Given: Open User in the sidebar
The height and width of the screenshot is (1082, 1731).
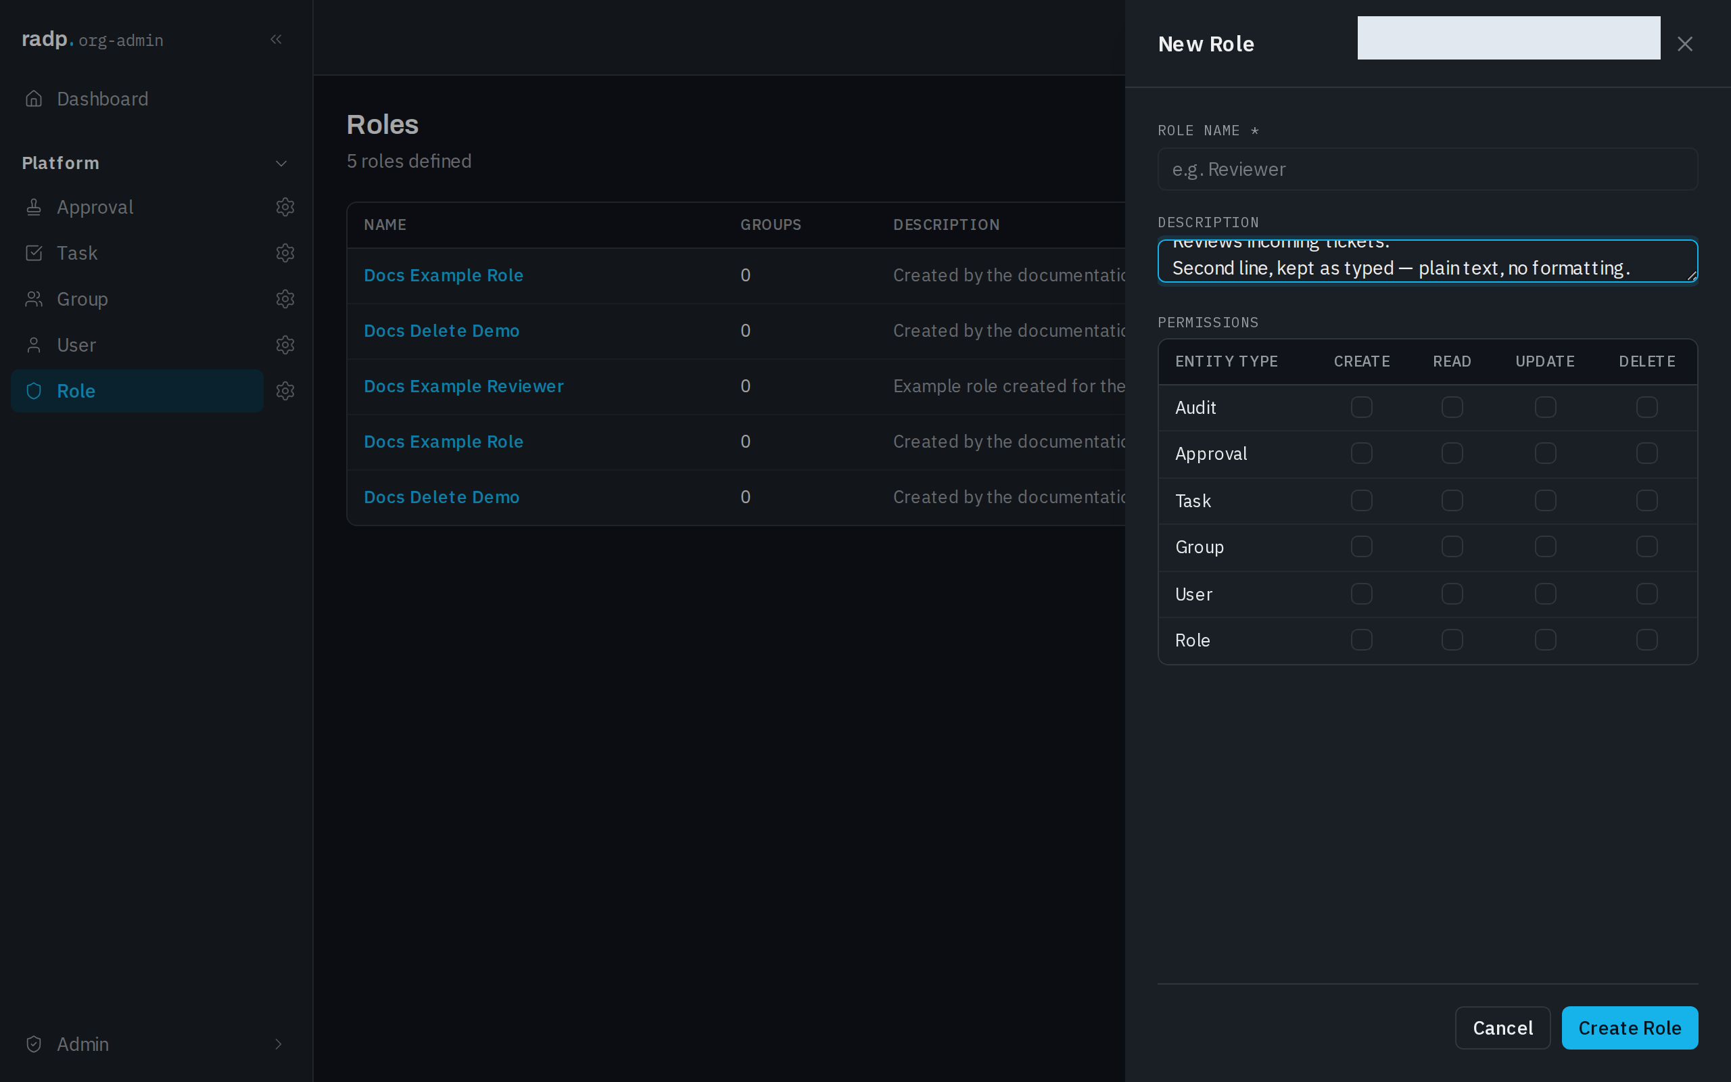Looking at the screenshot, I should click(x=137, y=345).
